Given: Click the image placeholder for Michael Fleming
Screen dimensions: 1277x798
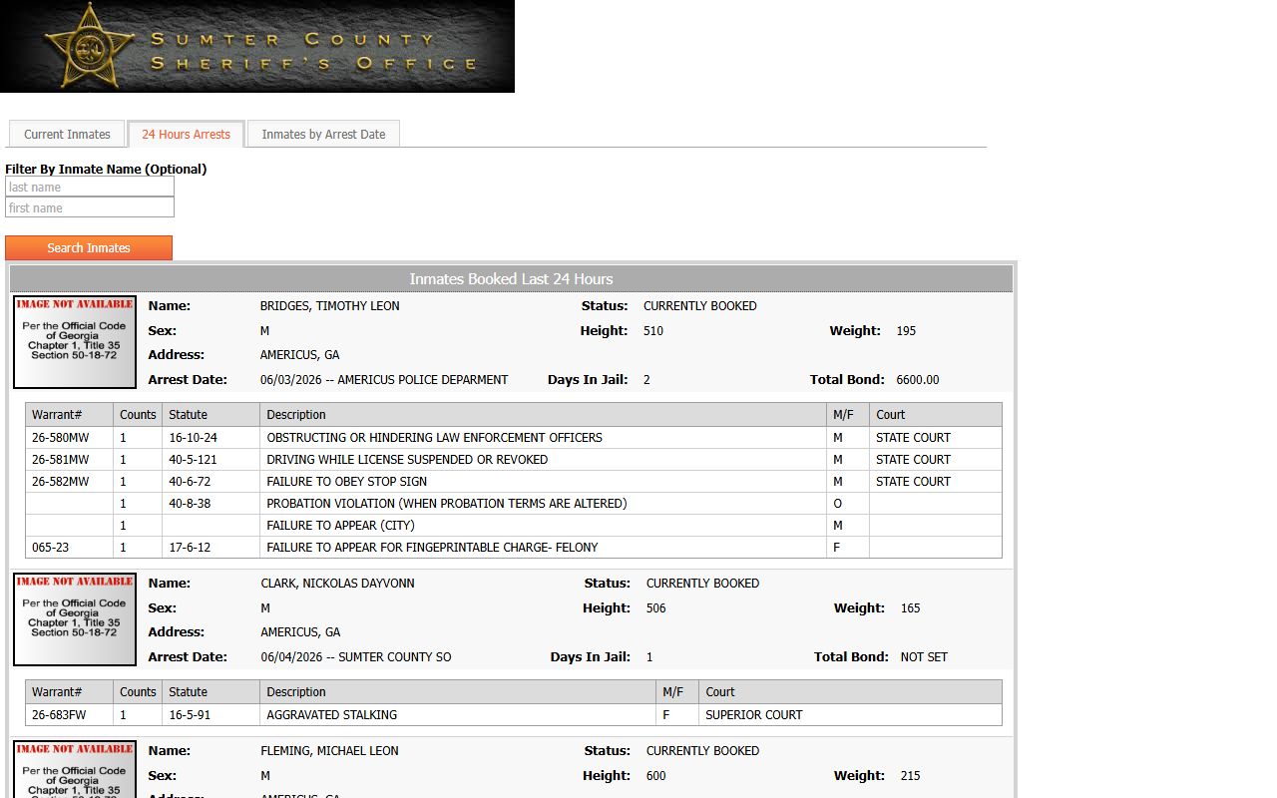Looking at the screenshot, I should [75, 769].
